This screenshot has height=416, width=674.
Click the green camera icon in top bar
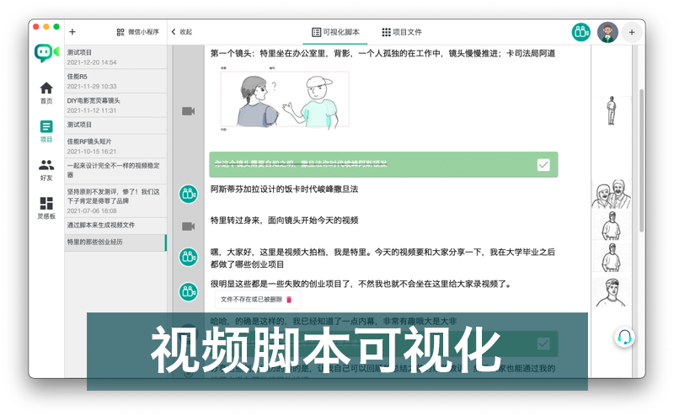[x=580, y=32]
